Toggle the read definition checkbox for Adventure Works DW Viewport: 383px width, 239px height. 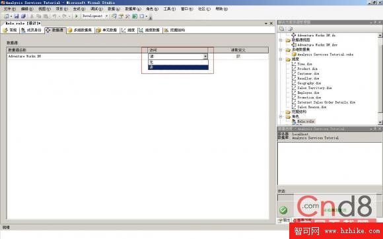[238, 56]
